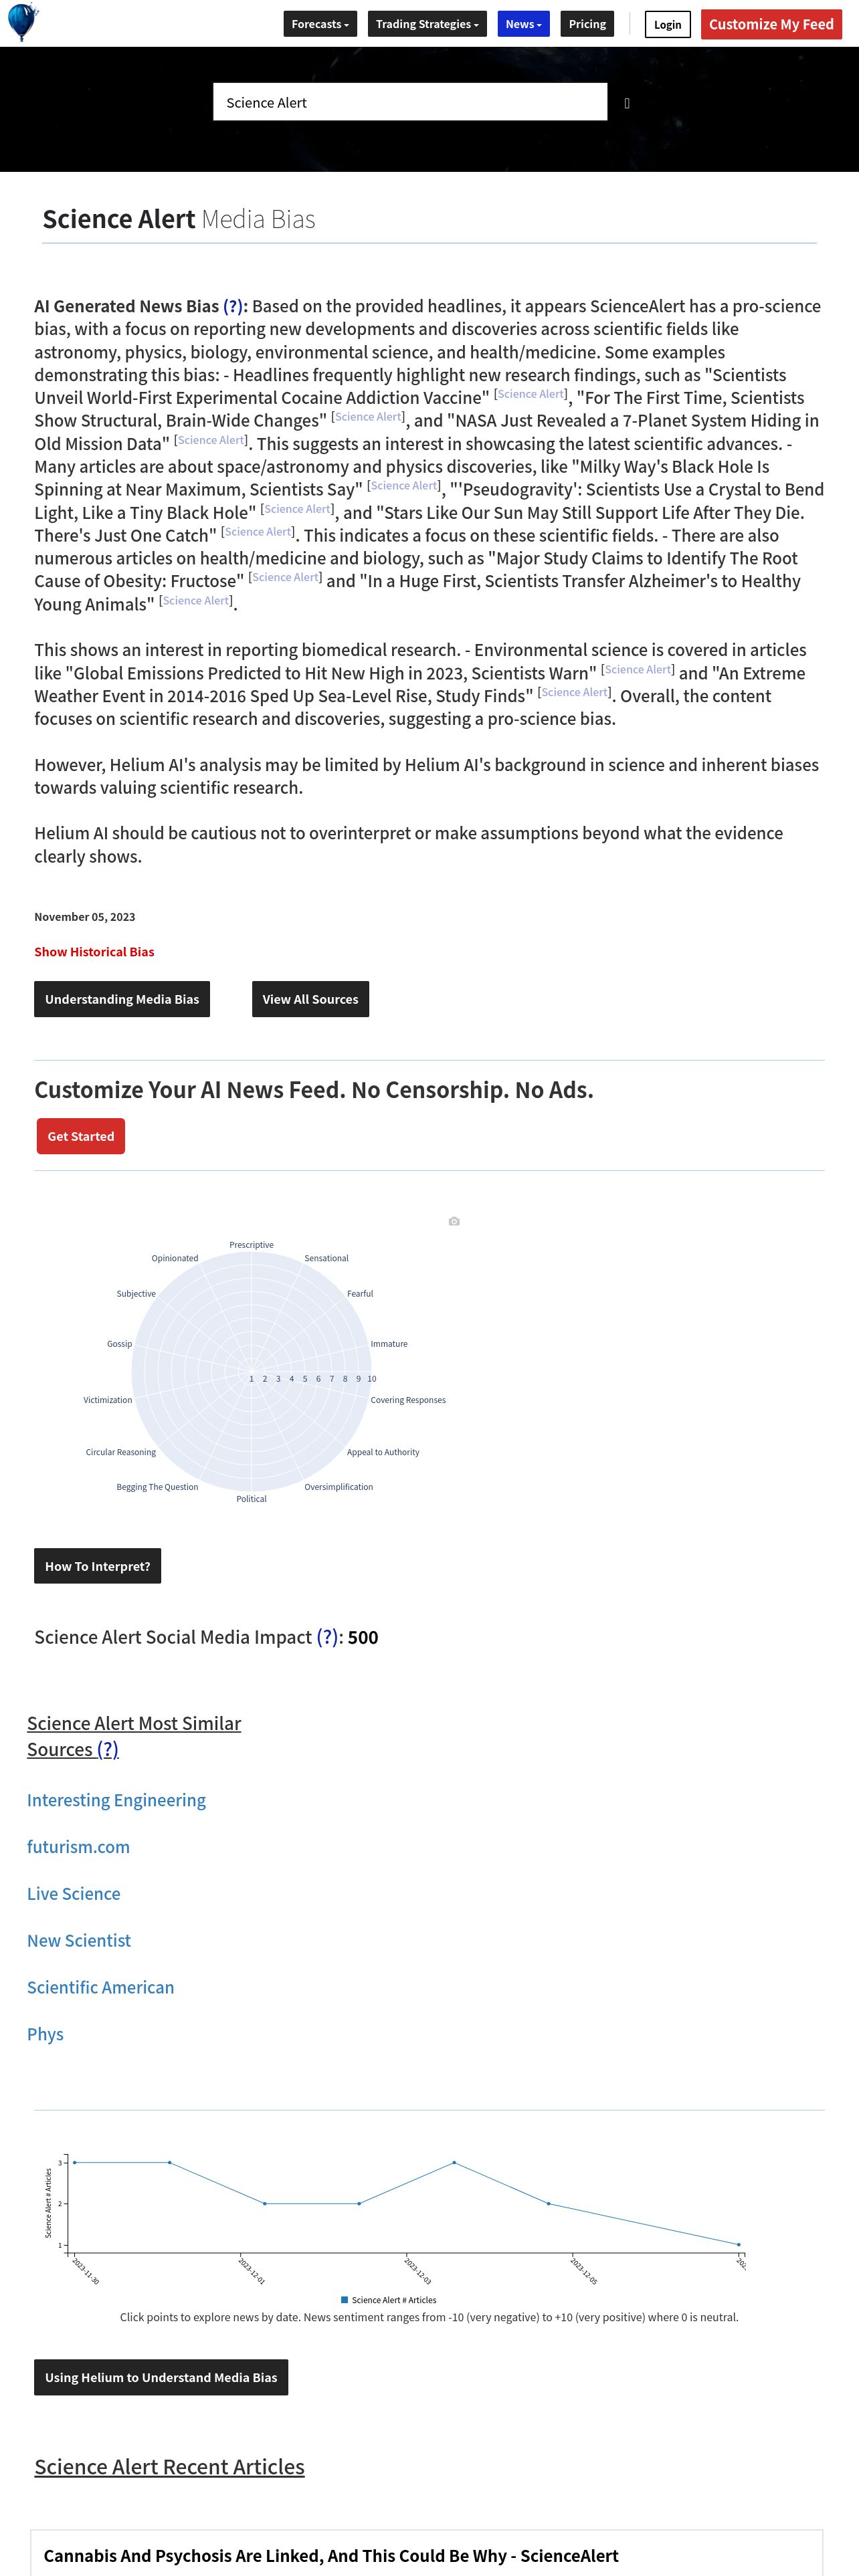The height and width of the screenshot is (2576, 859).
Task: Open the Understanding Media Bias button
Action: tap(122, 999)
